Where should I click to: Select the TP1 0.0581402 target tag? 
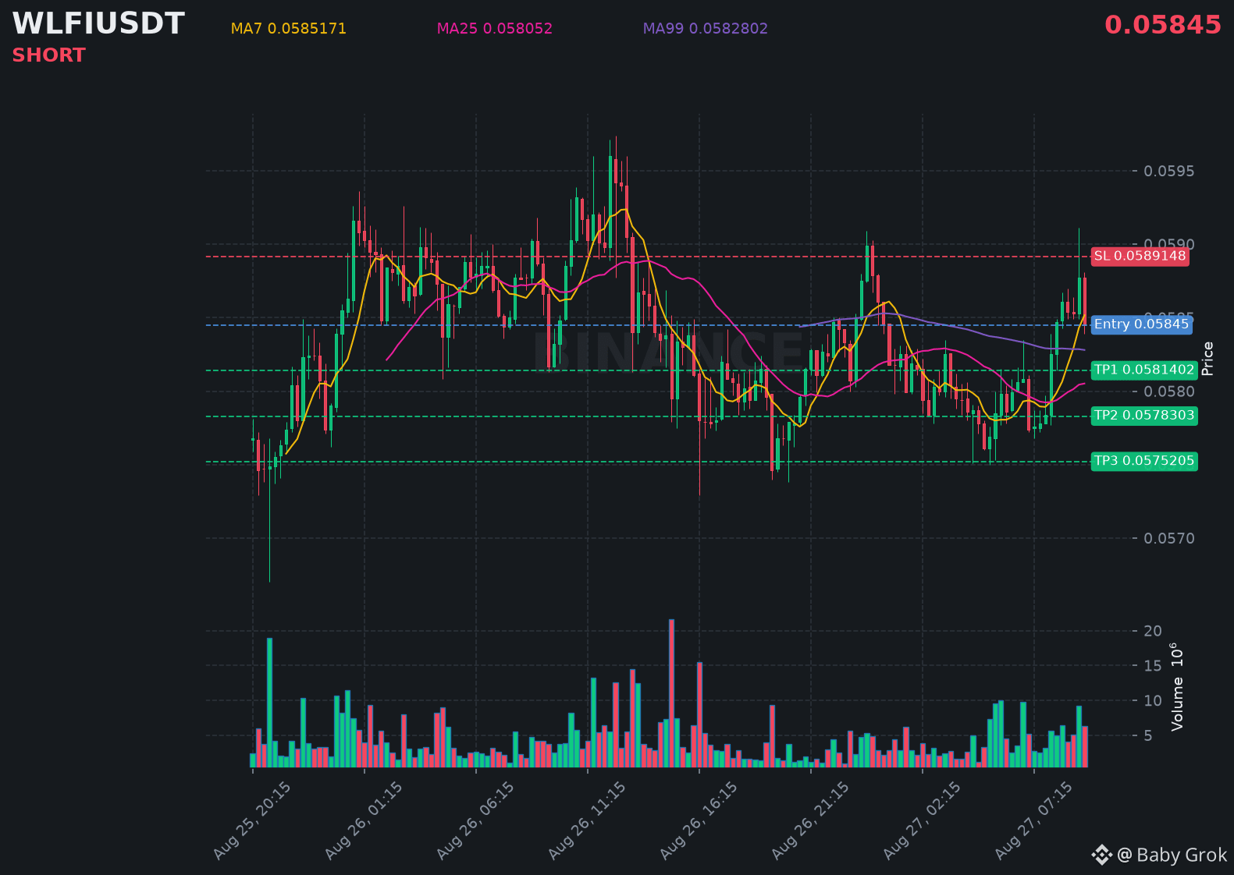coord(1144,370)
